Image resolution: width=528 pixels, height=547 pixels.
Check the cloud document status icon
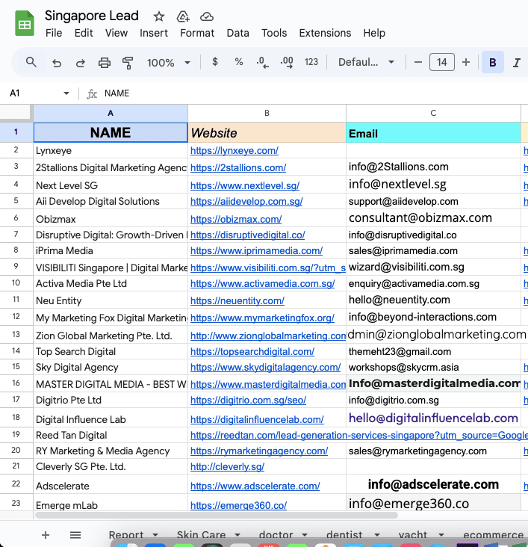click(x=207, y=16)
